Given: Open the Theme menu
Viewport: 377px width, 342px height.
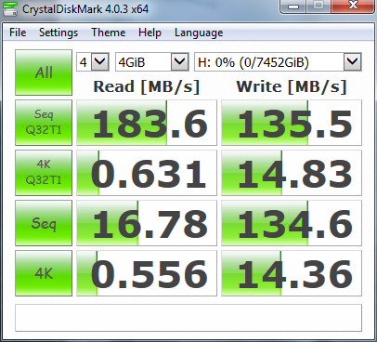Looking at the screenshot, I should point(109,33).
